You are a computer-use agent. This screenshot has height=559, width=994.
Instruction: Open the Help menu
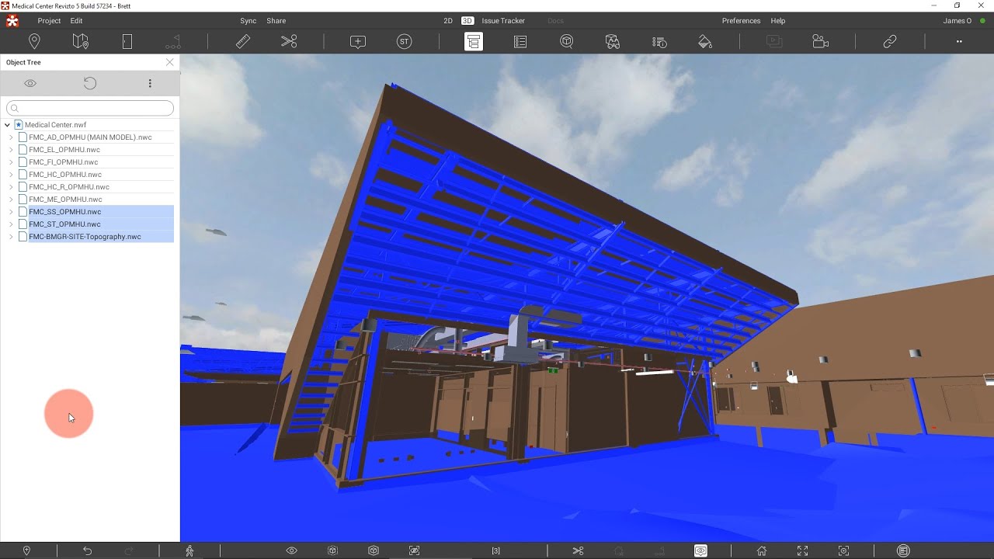(777, 21)
